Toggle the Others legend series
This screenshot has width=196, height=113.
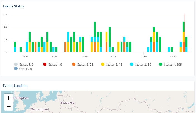23,69
